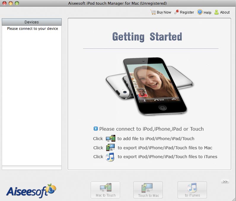Viewport: 236px width, 201px height.
Task: Click the to iTunes button
Action: pos(192,190)
